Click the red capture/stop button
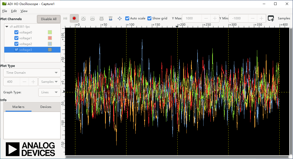Image resolution: width=293 pixels, height=159 pixels. coord(74,18)
